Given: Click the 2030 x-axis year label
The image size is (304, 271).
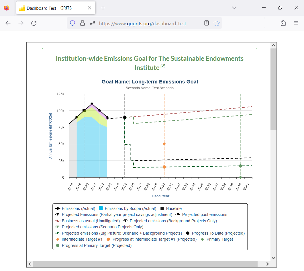Looking at the screenshot, I should (162, 187).
